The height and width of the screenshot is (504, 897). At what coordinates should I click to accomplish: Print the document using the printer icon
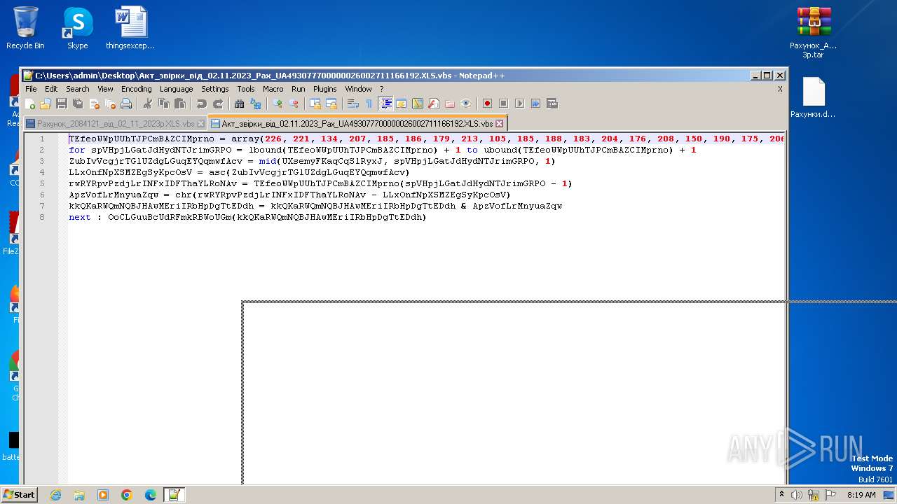[x=126, y=104]
